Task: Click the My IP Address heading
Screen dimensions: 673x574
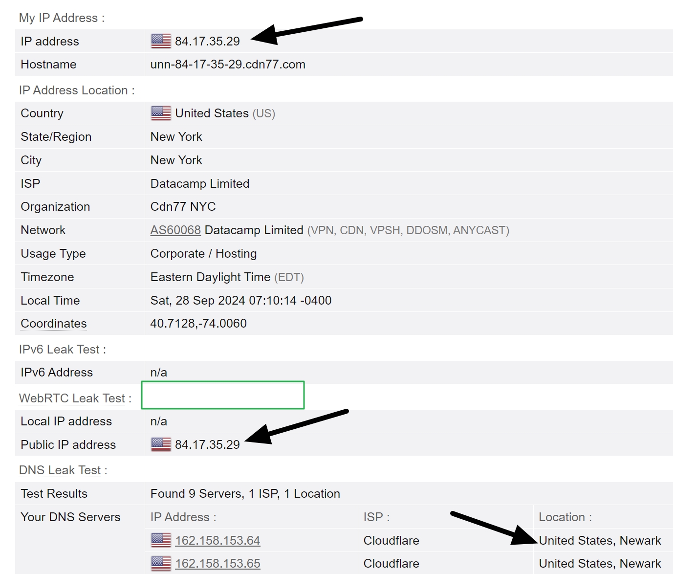Action: pyautogui.click(x=58, y=18)
